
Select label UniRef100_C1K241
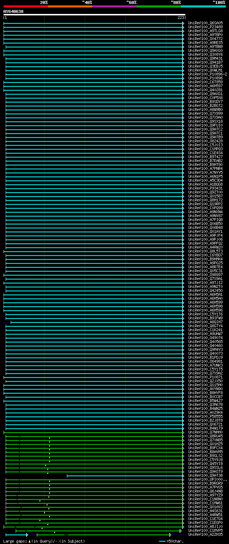coord(205,330)
